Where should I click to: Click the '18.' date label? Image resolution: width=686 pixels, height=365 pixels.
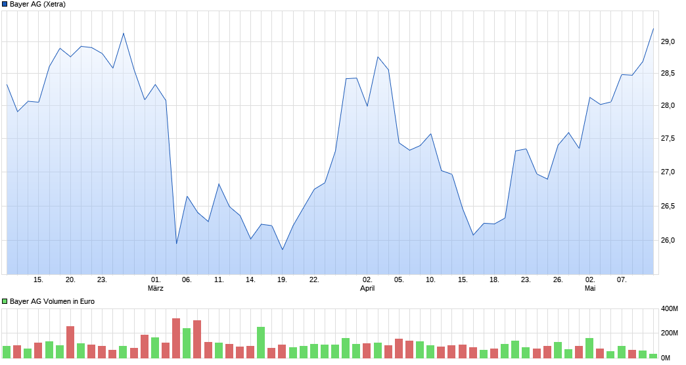tap(494, 280)
